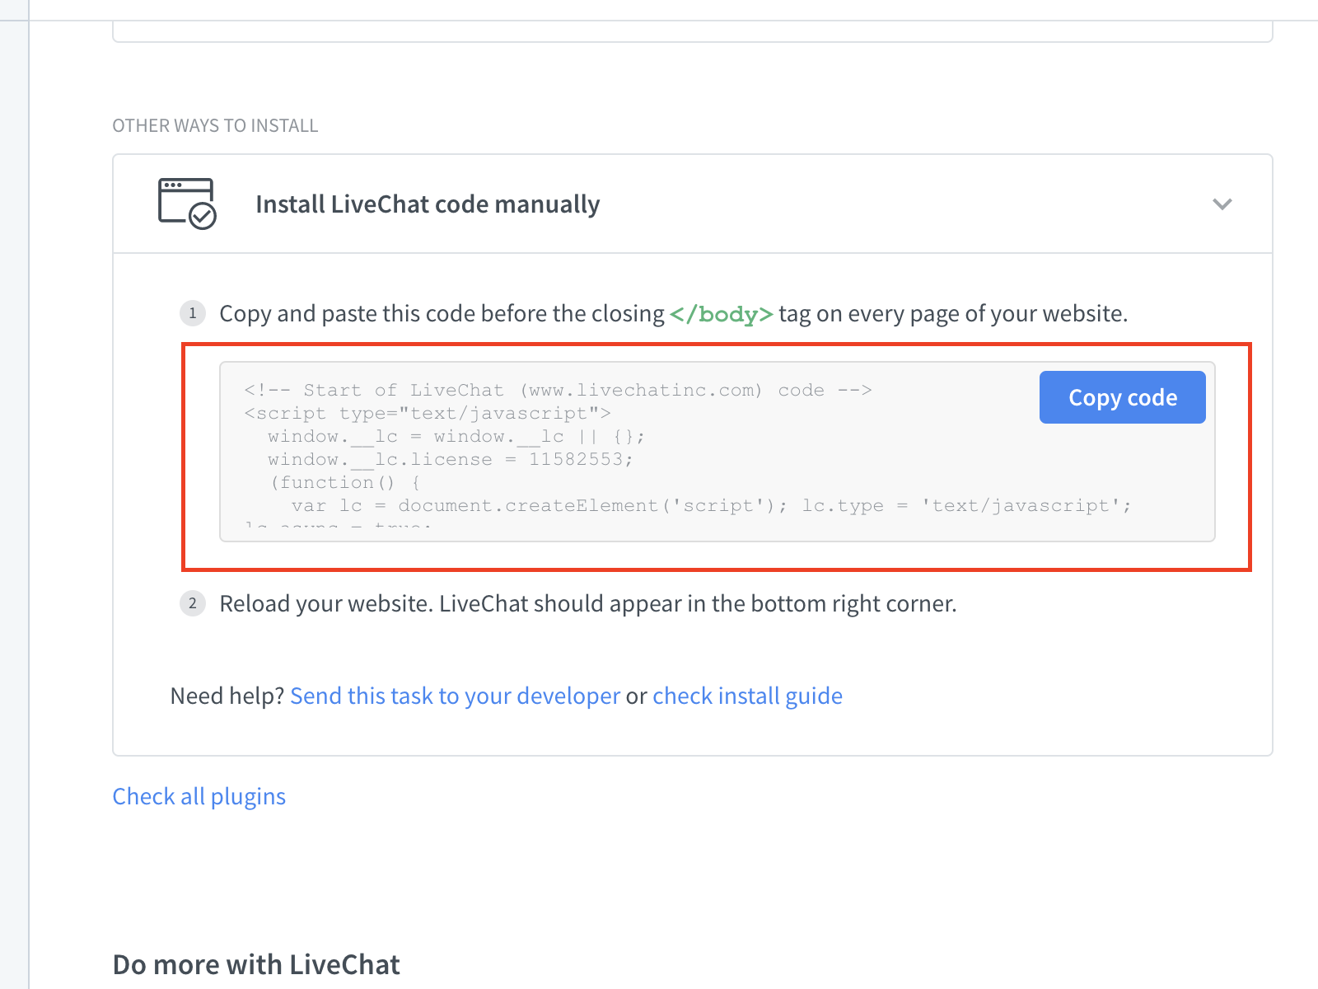Click the script type text/javascript line
This screenshot has width=1318, height=989.
[x=428, y=413]
